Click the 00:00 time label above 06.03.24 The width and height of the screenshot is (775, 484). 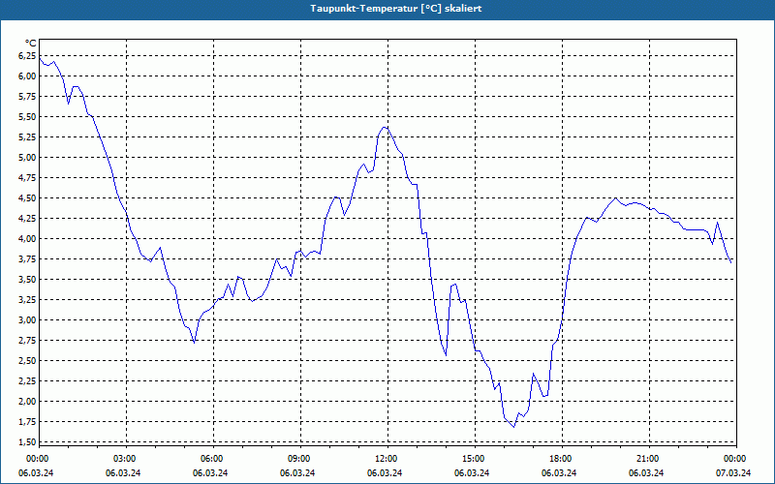(37, 459)
